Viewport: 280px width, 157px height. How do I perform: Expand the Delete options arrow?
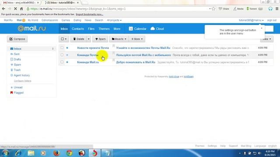tap(88, 39)
